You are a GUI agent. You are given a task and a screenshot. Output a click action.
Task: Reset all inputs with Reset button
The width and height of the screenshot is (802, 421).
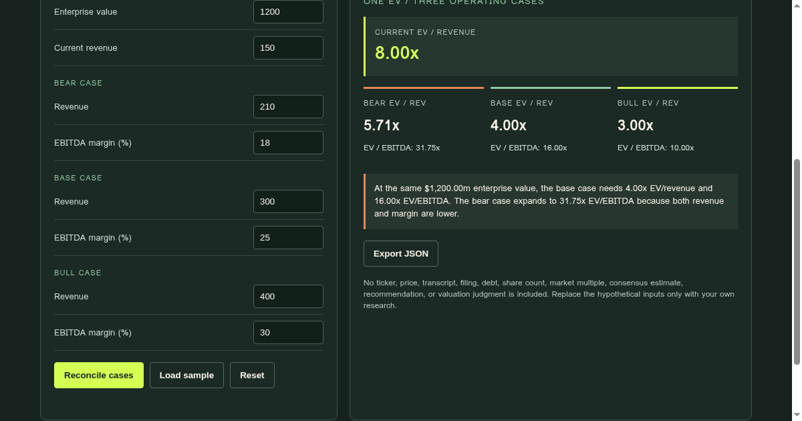[x=252, y=376]
